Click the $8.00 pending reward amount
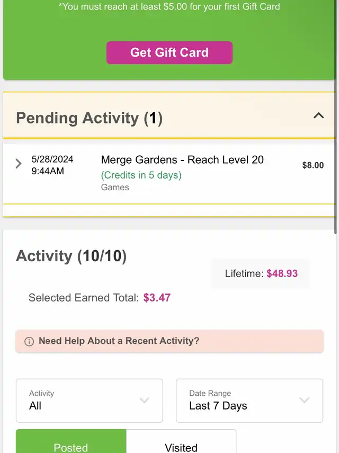 (x=313, y=165)
